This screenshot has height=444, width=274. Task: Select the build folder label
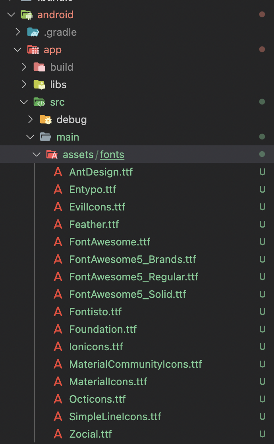(x=62, y=67)
